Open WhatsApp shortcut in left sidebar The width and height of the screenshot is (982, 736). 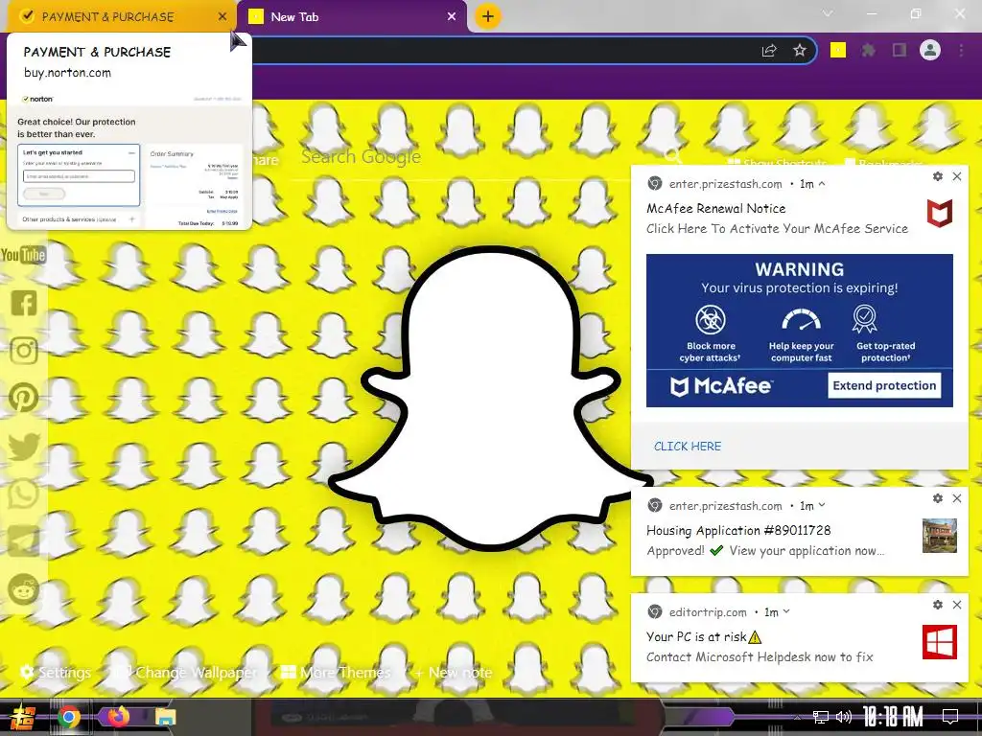[24, 494]
